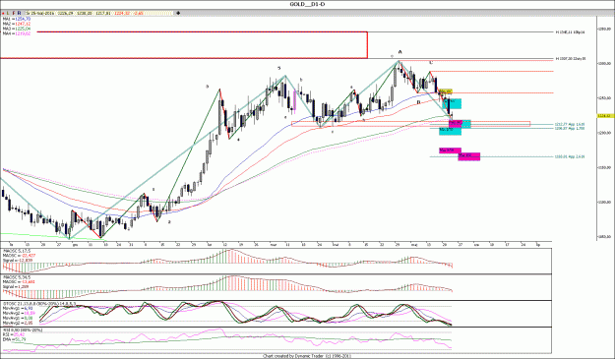Viewport: 615px width, 359px height.
Task: Click the red dot icon in chart header
Action: [3, 13]
